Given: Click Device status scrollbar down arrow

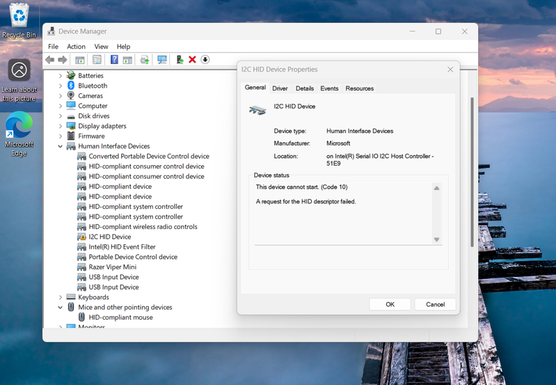Looking at the screenshot, I should tap(437, 239).
